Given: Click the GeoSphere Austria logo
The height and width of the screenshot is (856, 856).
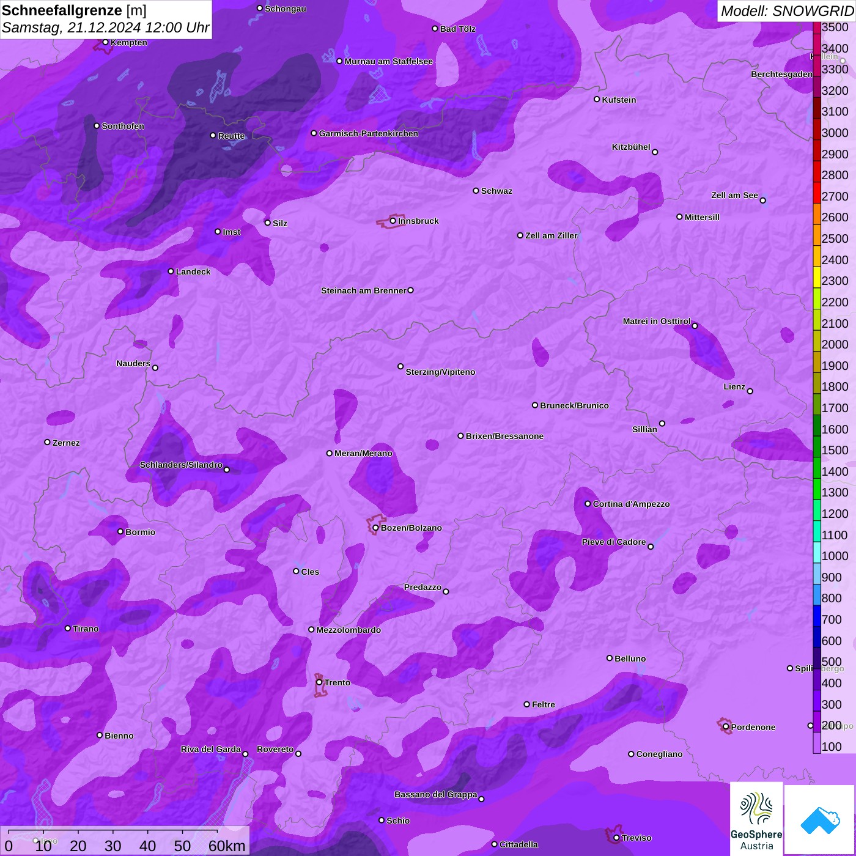Looking at the screenshot, I should [x=756, y=819].
